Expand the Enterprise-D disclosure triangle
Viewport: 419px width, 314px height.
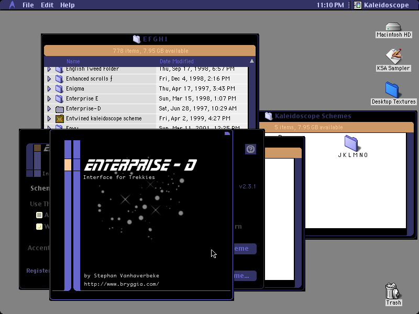click(49, 109)
